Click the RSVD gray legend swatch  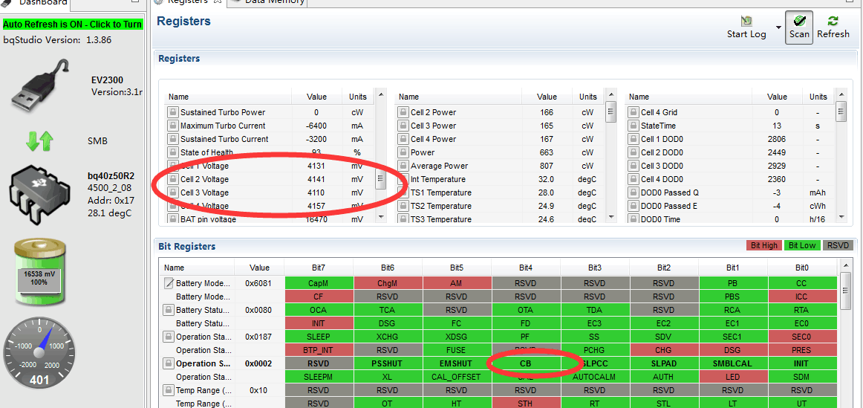838,245
